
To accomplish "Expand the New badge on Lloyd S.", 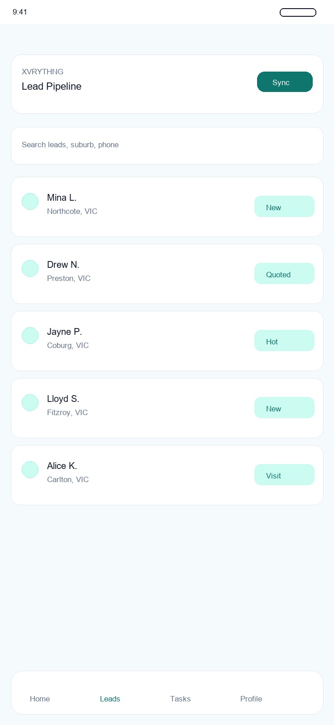I will pos(284,407).
